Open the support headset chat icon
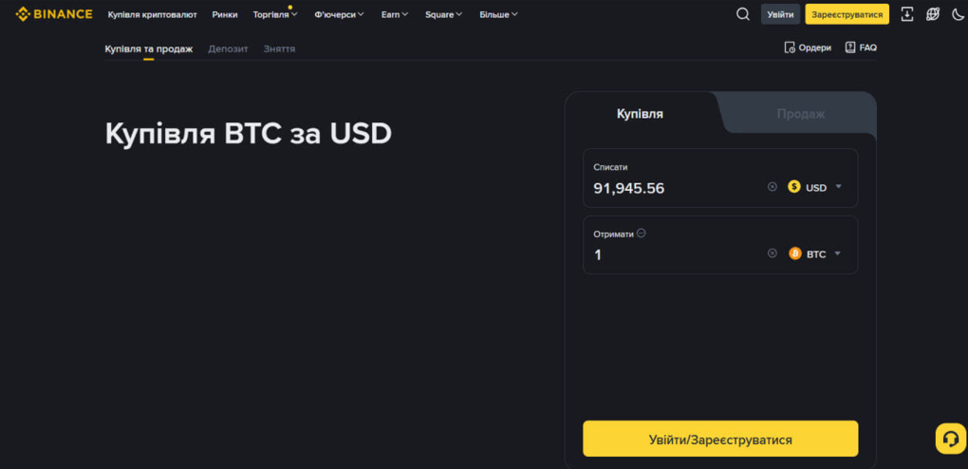This screenshot has height=469, width=968. 950,438
